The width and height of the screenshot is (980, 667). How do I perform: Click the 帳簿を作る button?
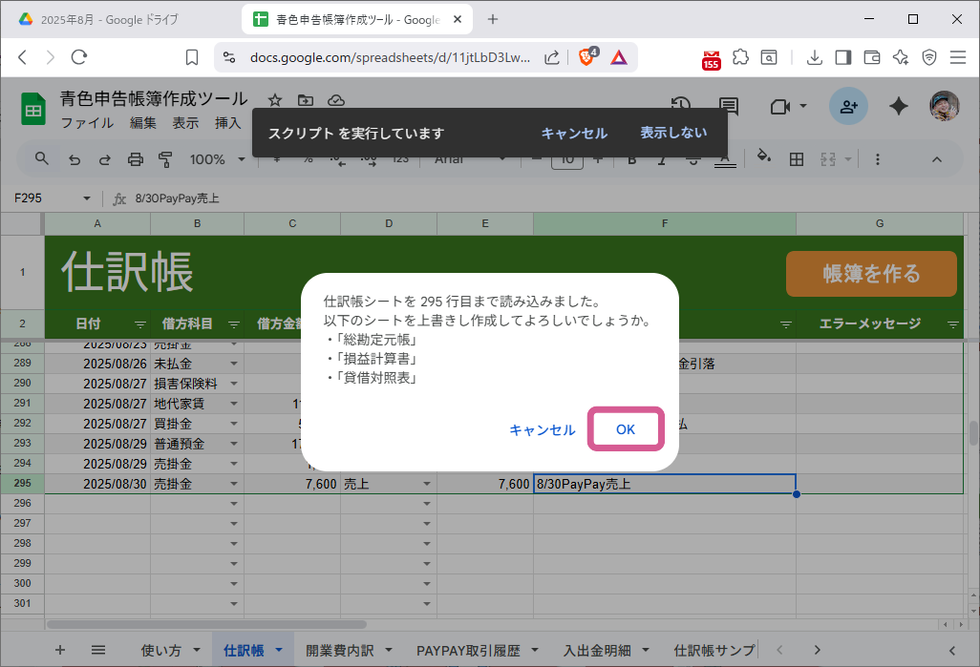click(x=870, y=273)
